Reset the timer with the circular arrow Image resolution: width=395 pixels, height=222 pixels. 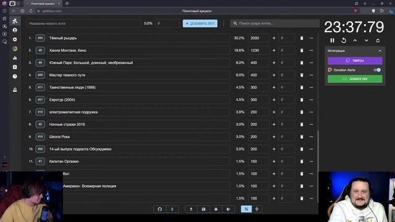point(344,41)
